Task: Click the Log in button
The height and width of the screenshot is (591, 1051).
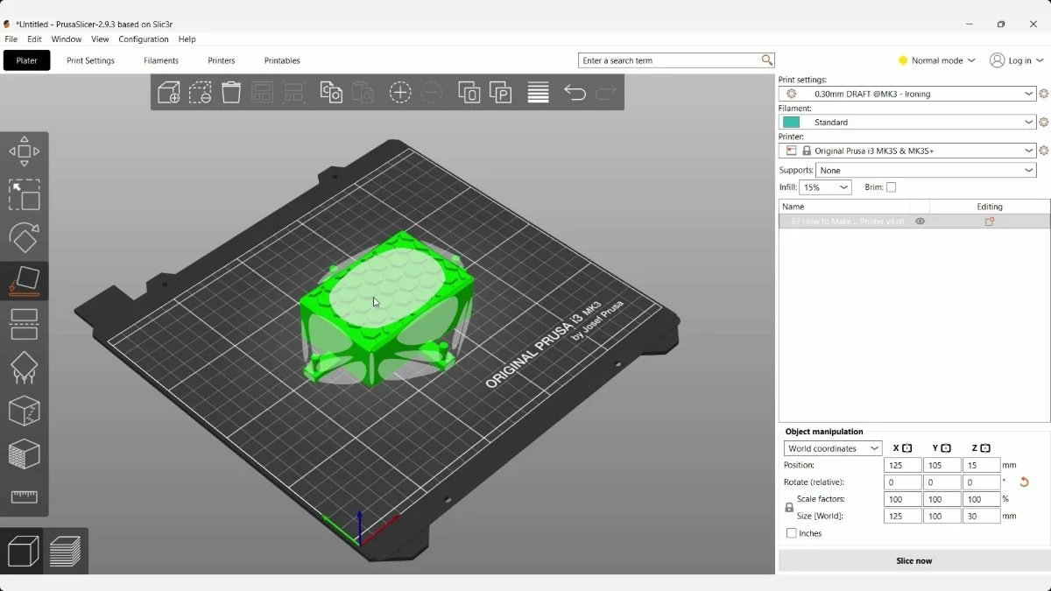Action: [1017, 60]
